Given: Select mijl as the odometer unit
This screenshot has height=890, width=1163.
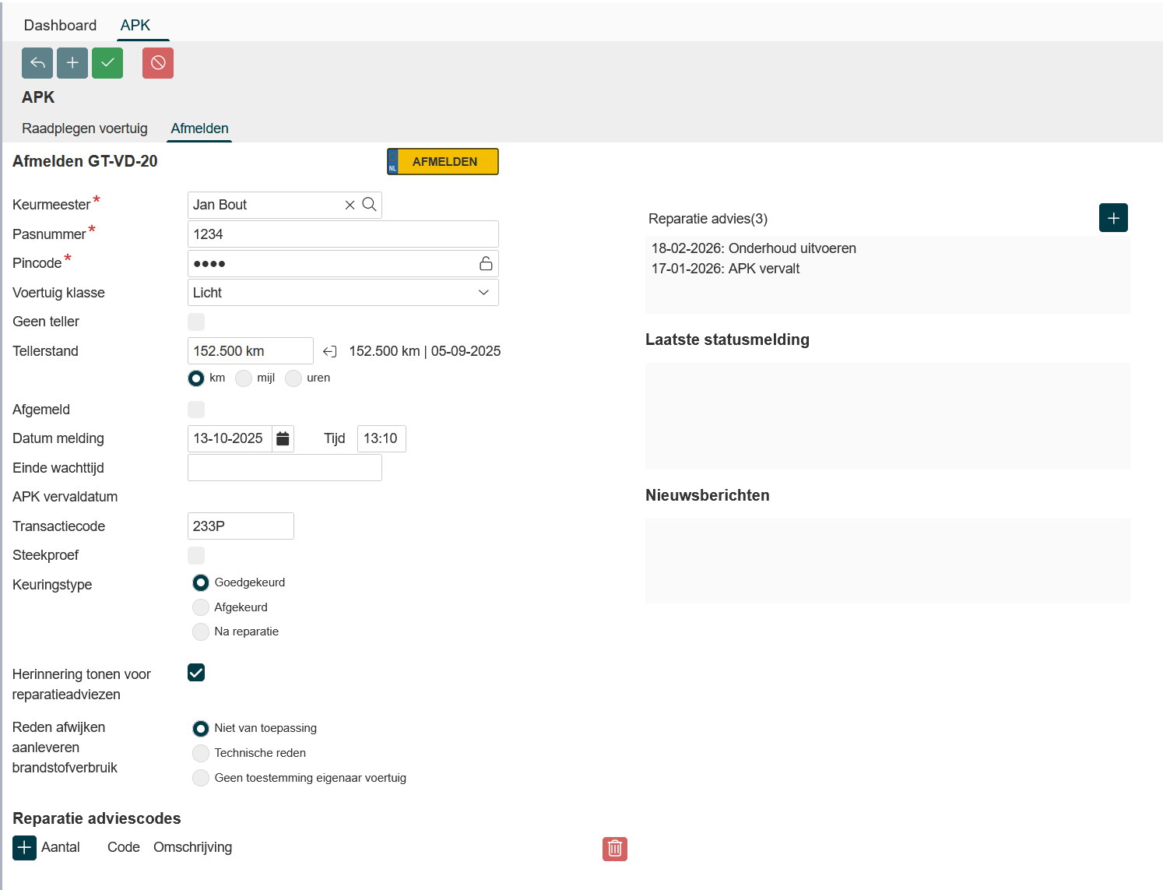Looking at the screenshot, I should 244,378.
